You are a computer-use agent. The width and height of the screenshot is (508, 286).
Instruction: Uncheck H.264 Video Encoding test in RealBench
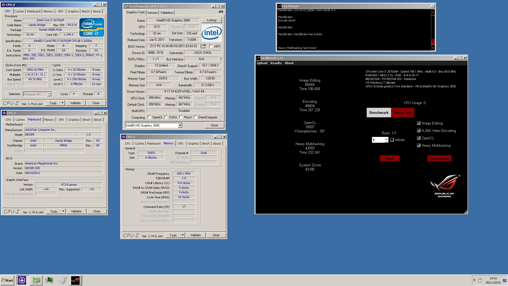pyautogui.click(x=419, y=131)
